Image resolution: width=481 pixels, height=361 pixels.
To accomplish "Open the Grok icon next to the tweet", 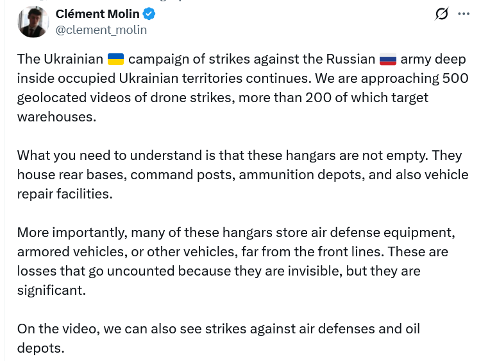I will [441, 14].
